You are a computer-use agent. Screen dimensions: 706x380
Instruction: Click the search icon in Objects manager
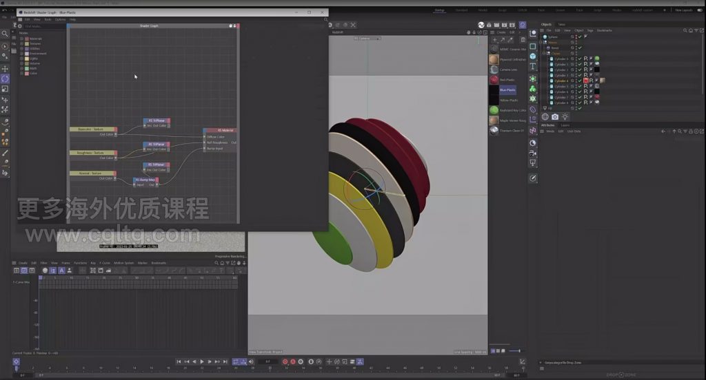click(x=685, y=30)
